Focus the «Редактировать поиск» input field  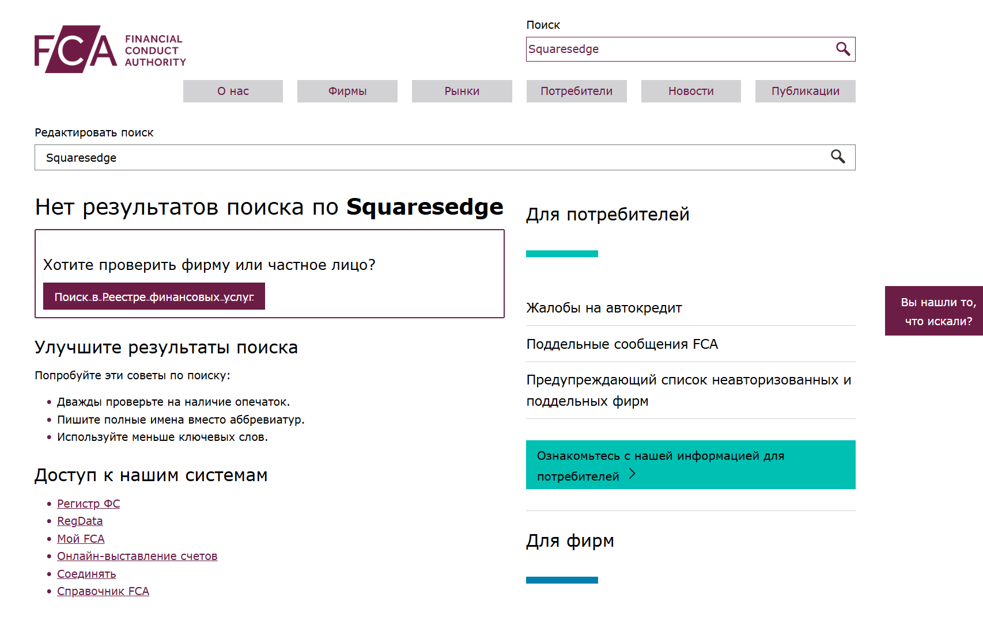point(426,158)
